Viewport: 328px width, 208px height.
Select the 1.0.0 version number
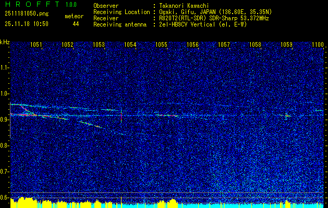pyautogui.click(x=71, y=5)
